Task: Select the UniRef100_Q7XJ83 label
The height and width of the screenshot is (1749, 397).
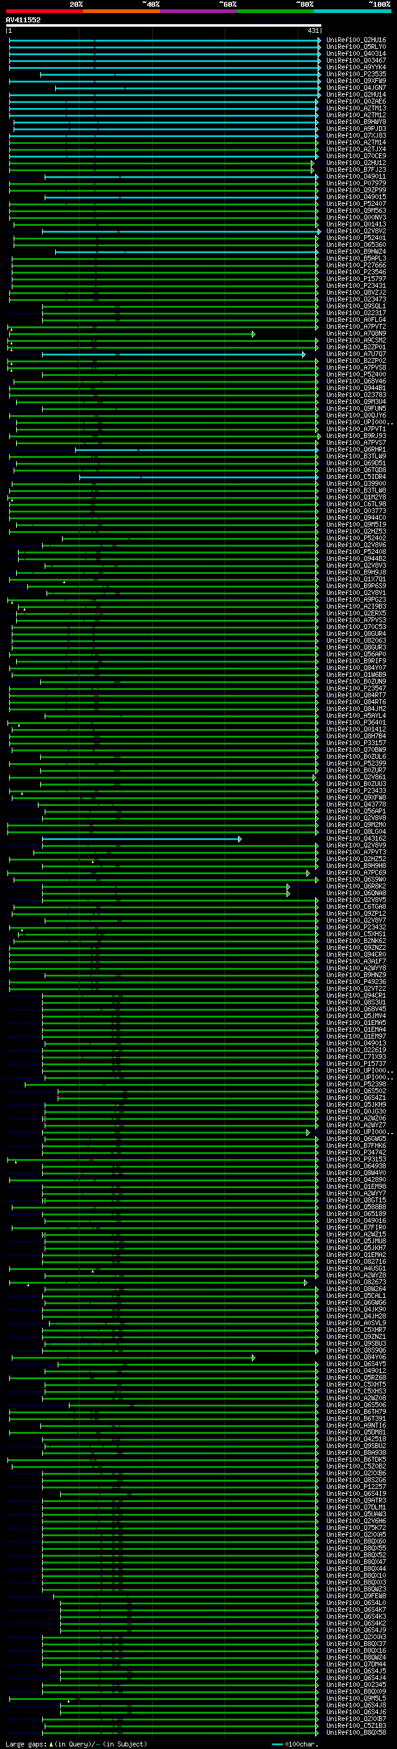Action: [356, 136]
